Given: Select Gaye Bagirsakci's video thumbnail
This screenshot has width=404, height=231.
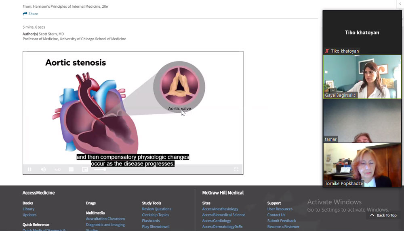Looking at the screenshot, I should pos(362,76).
